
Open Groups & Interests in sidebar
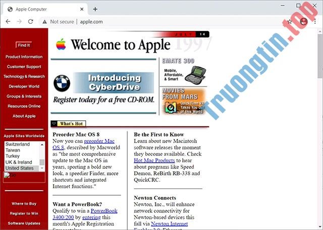click(x=24, y=97)
